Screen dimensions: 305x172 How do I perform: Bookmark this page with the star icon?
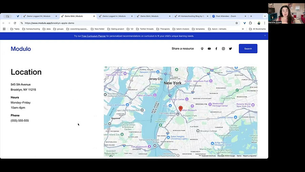pyautogui.click(x=237, y=23)
